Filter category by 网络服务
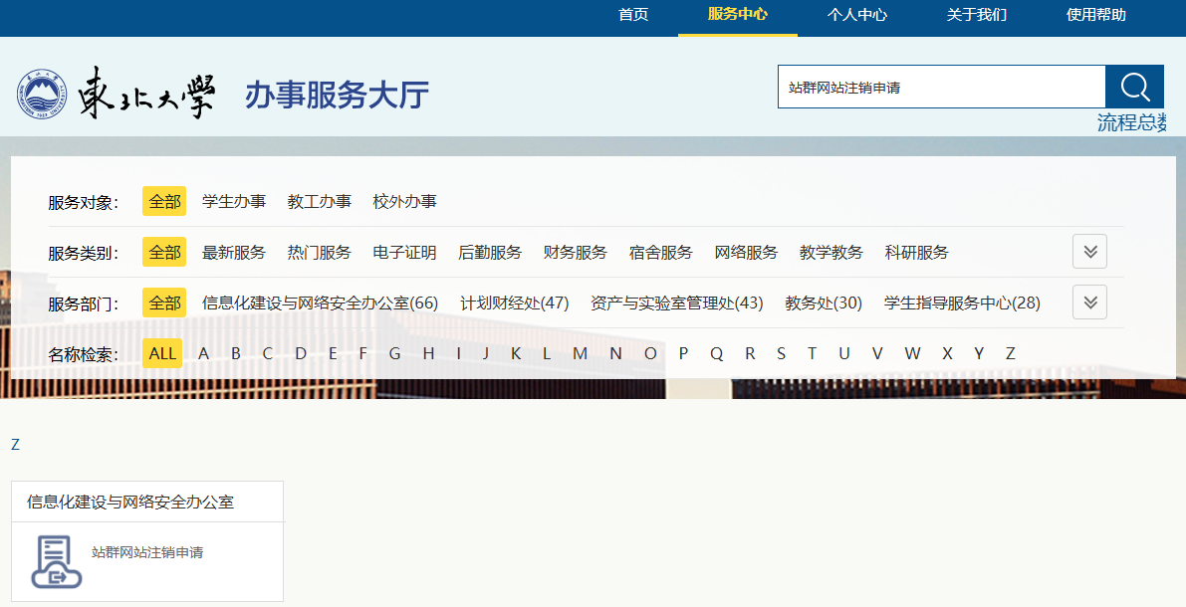 click(746, 253)
